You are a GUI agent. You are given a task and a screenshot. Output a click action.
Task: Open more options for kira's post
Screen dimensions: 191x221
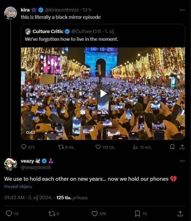pyautogui.click(x=182, y=10)
